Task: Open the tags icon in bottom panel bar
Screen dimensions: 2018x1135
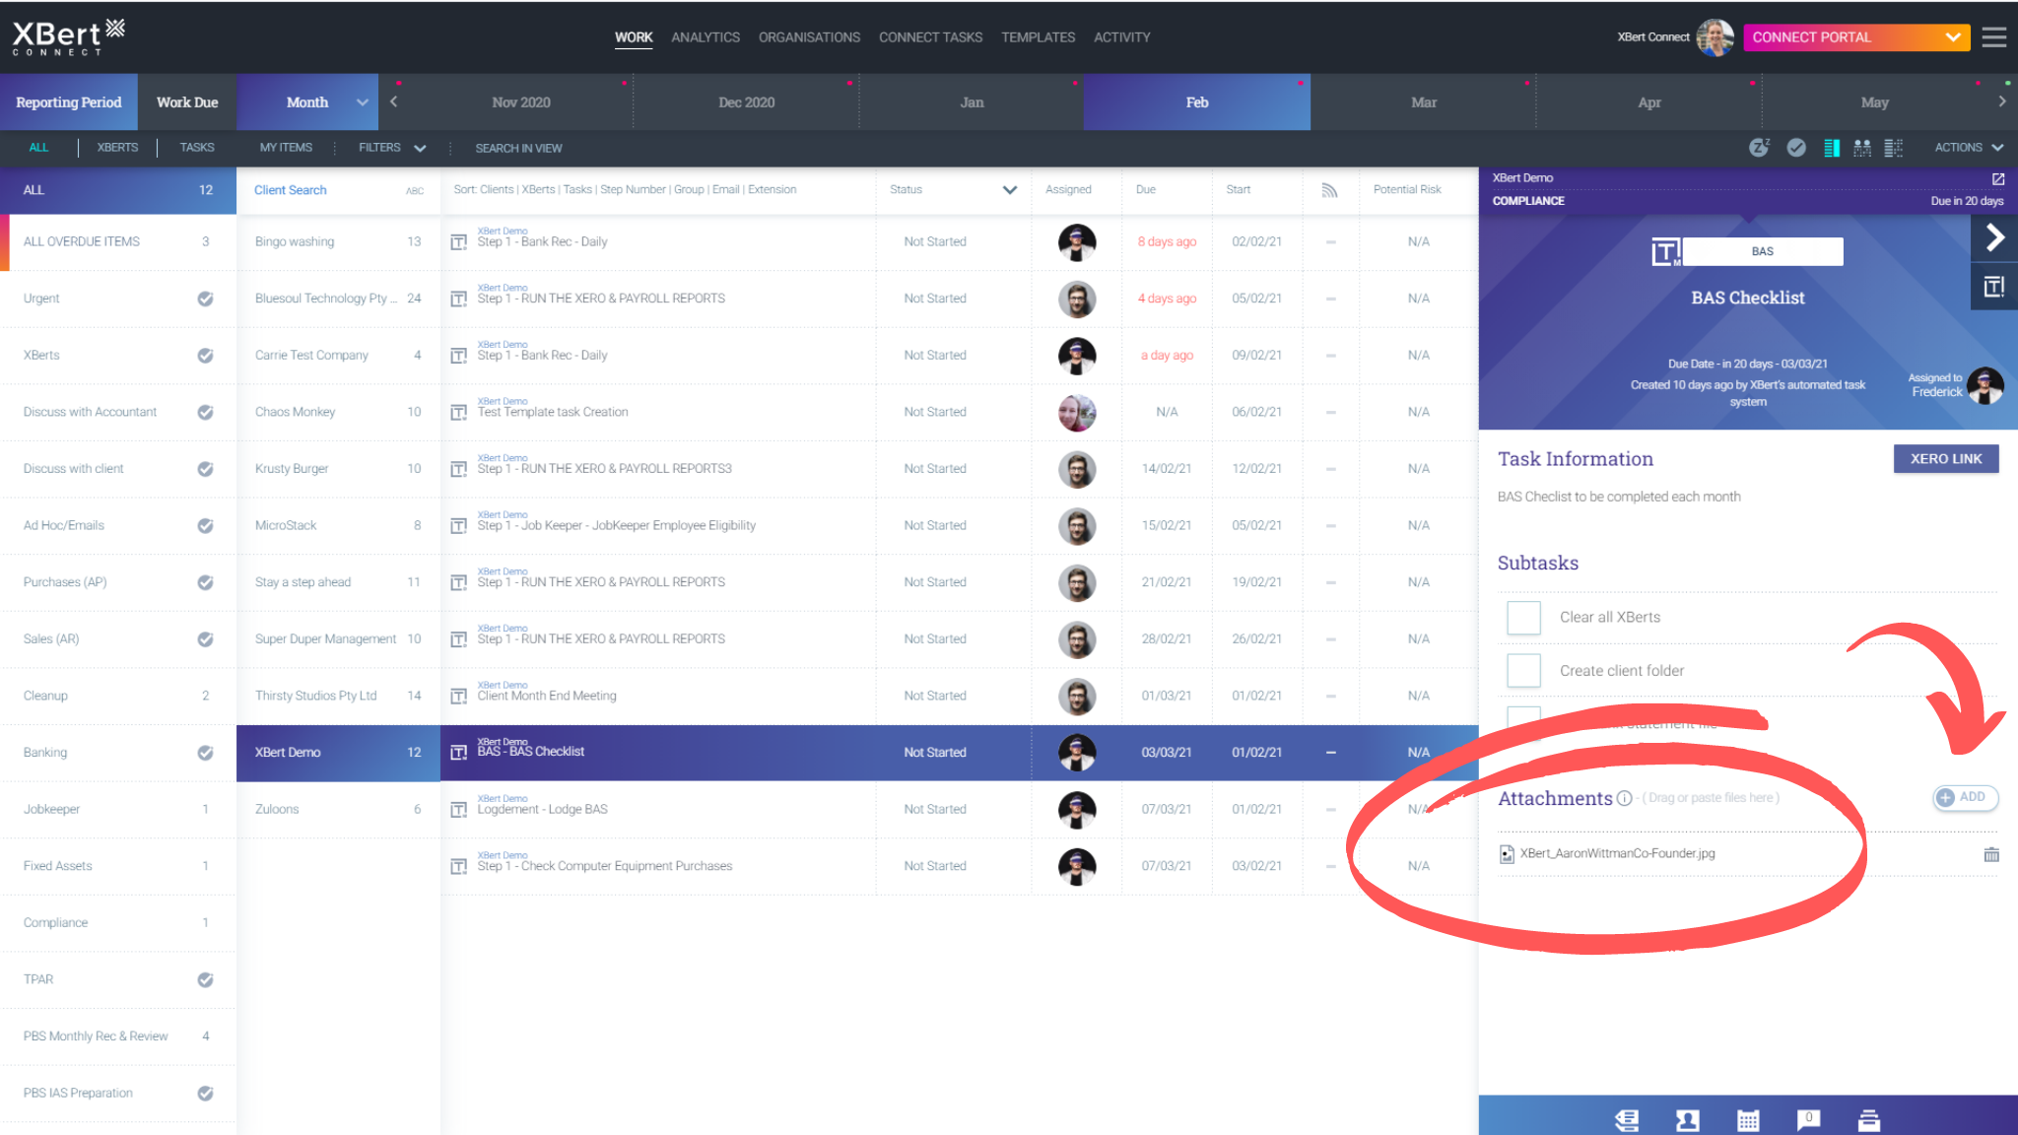Action: 1627,1120
